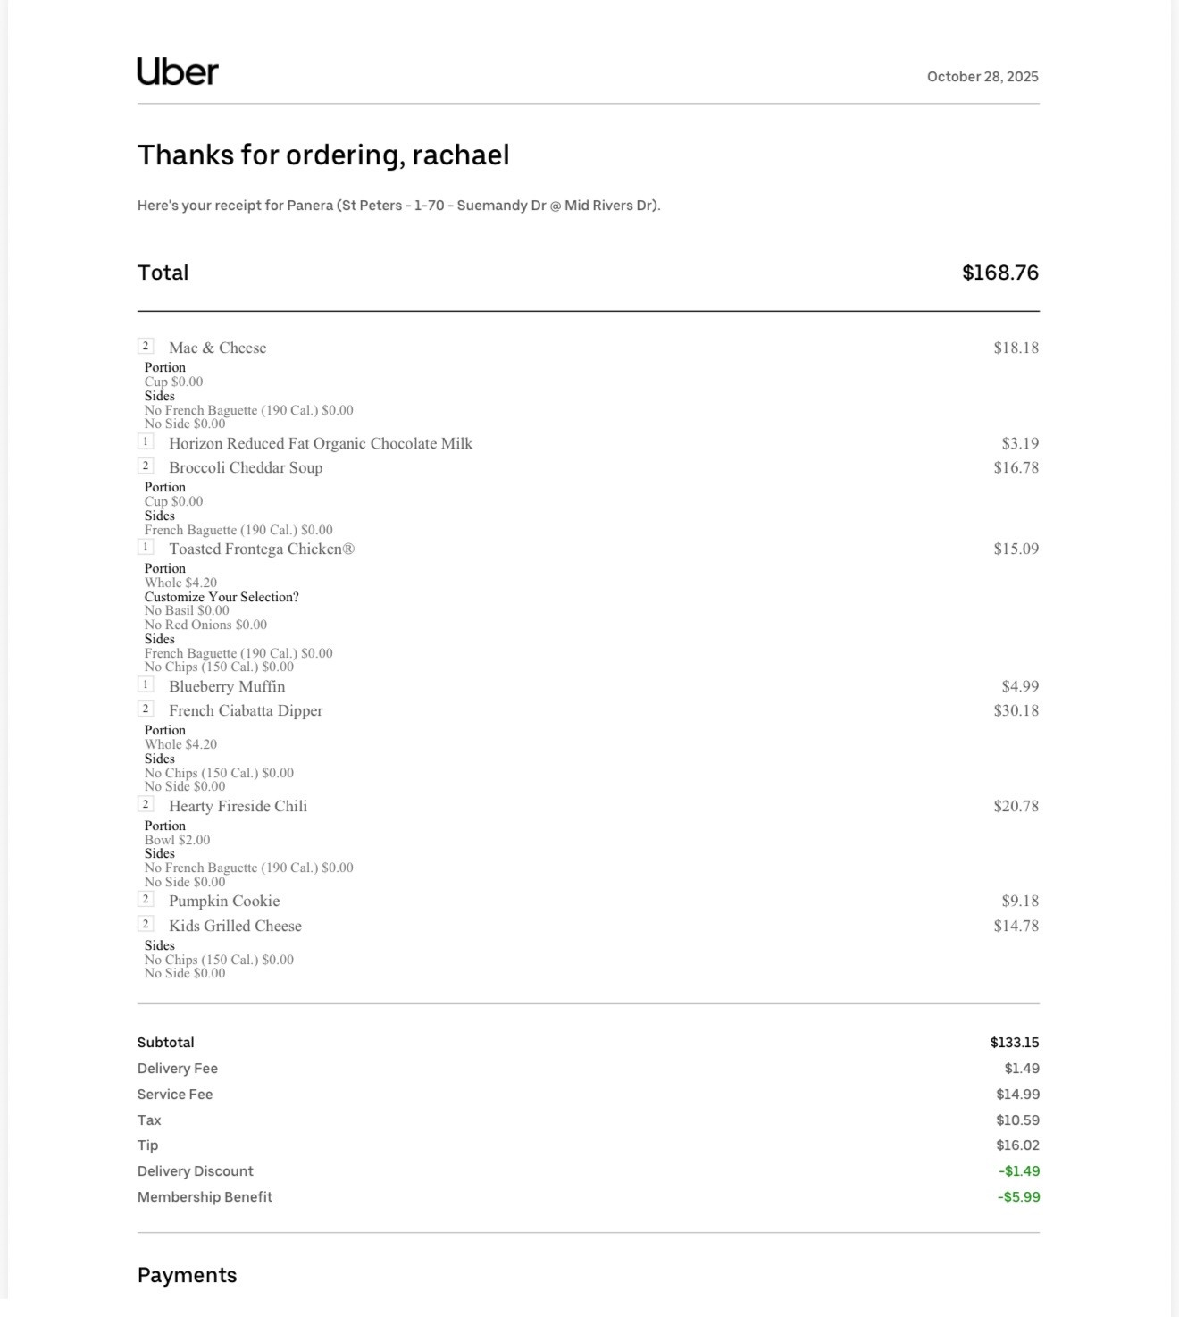Click the Service Fee label
The image size is (1179, 1317).
[175, 1095]
